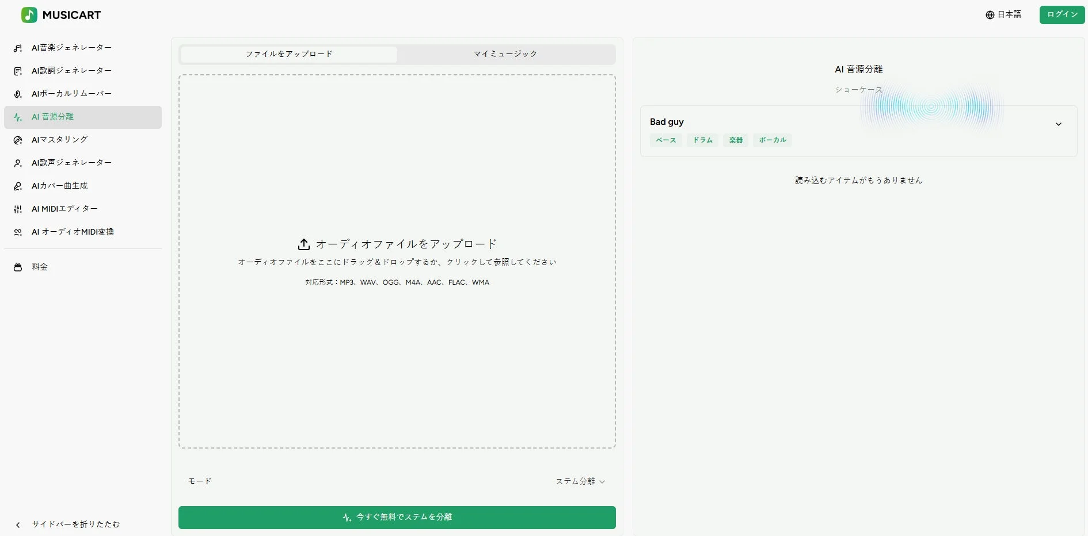The width and height of the screenshot is (1088, 536).
Task: Open the ステム分離 mode dropdown
Action: coord(581,481)
